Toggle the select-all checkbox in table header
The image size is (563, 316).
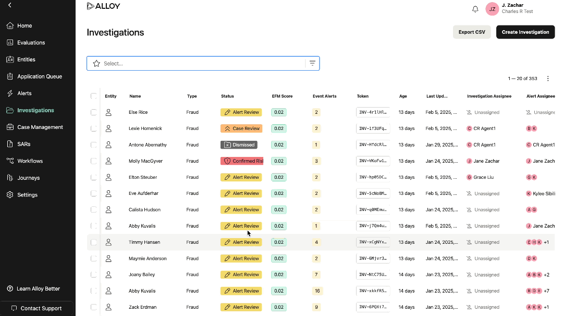(94, 96)
